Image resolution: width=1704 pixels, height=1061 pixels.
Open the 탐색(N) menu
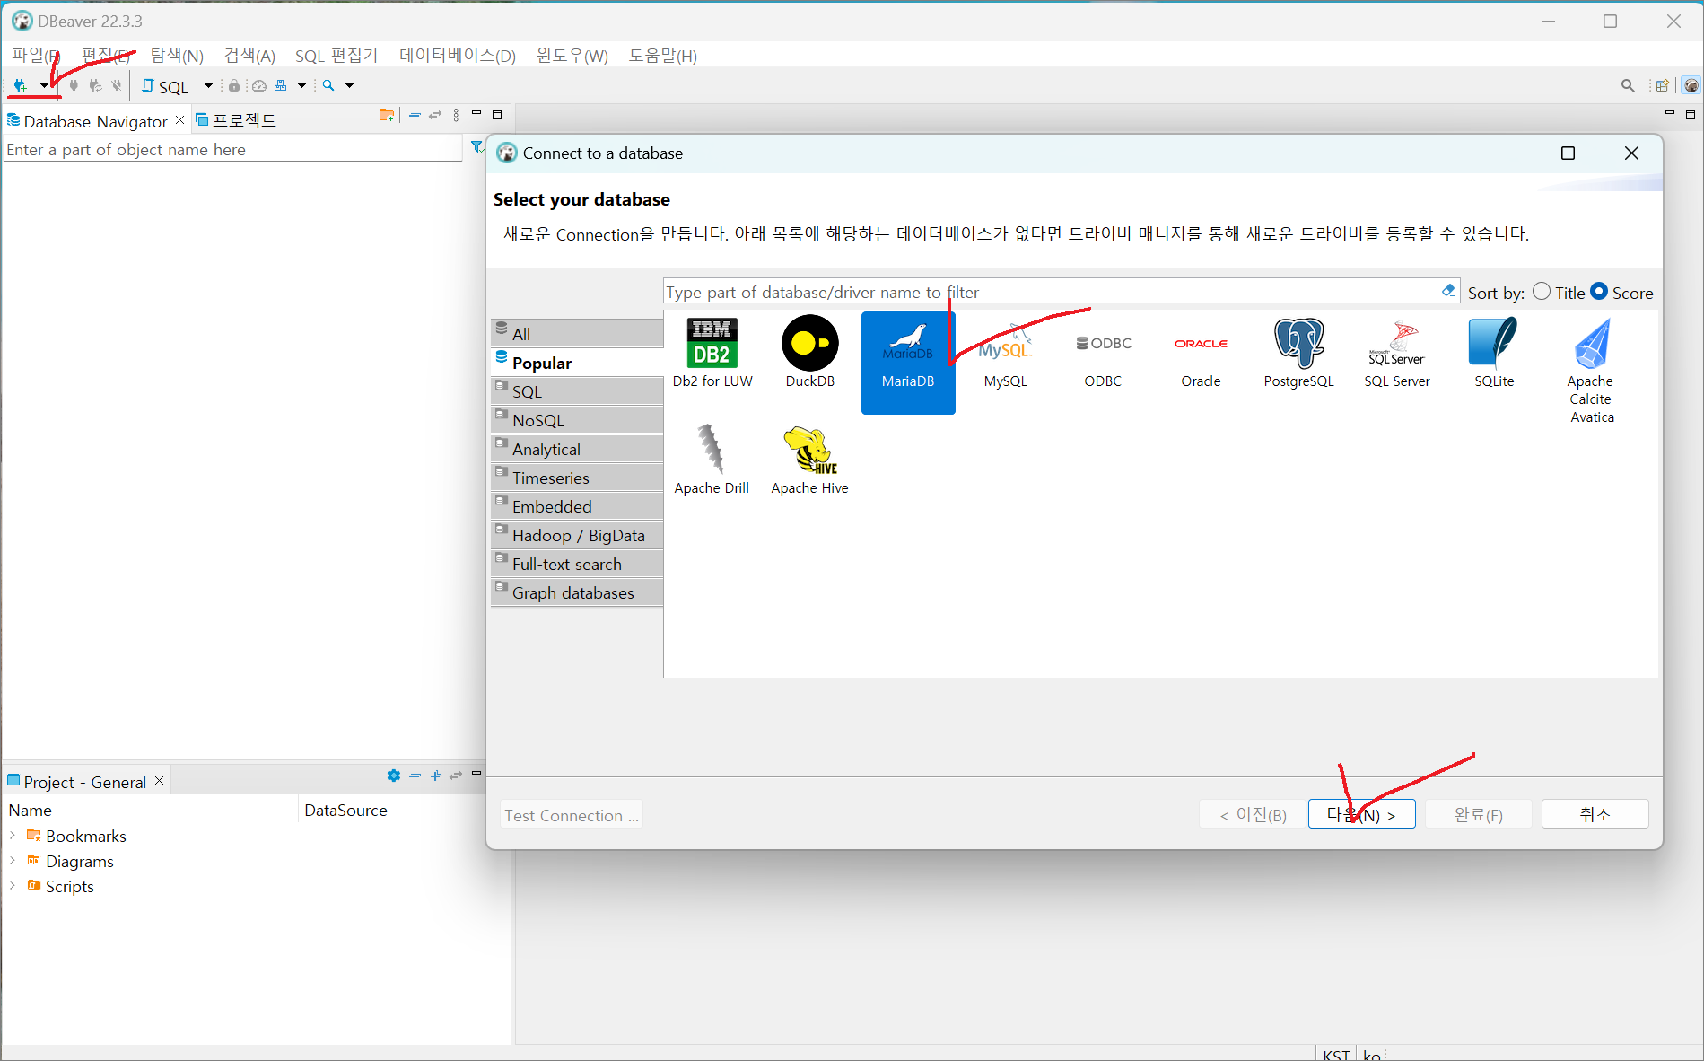(x=177, y=56)
